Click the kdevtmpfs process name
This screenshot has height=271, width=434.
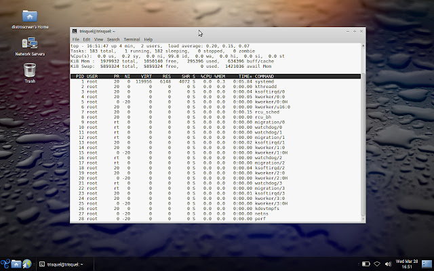click(267, 209)
